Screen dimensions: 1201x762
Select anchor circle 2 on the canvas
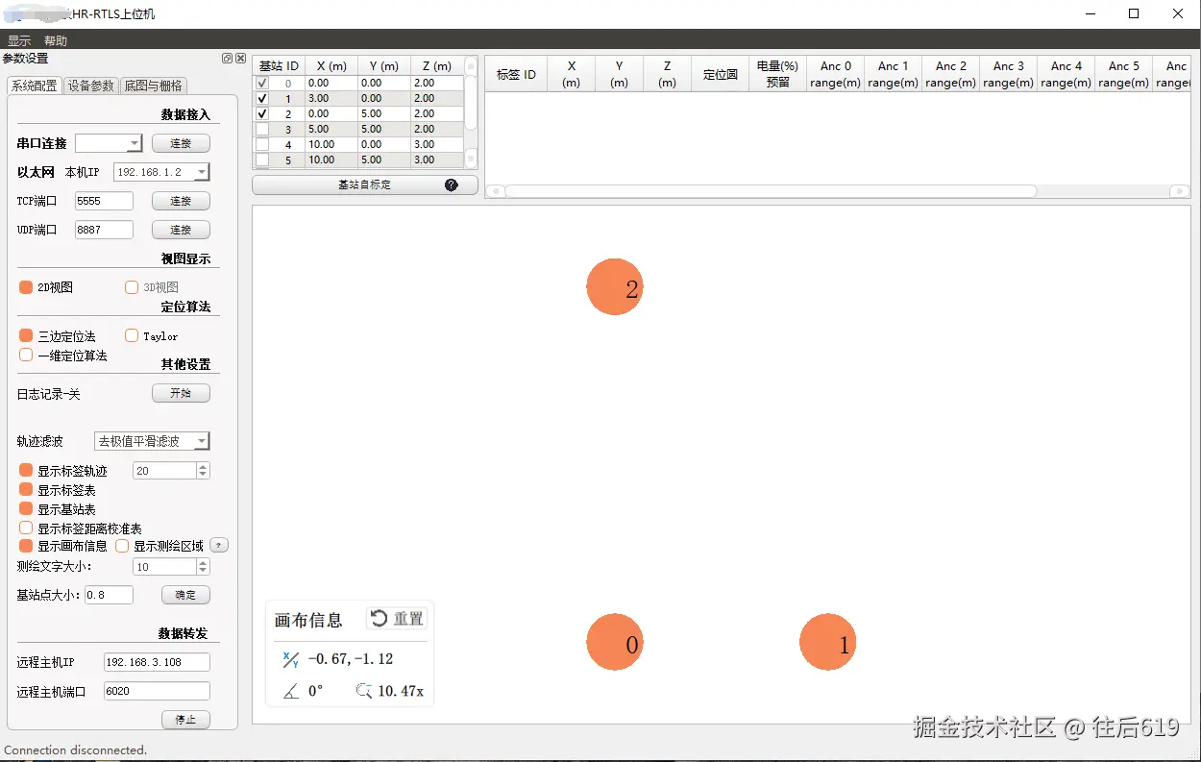615,286
